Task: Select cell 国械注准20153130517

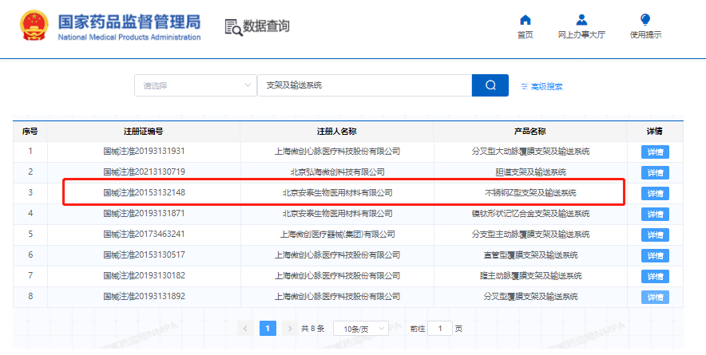Action: (144, 254)
